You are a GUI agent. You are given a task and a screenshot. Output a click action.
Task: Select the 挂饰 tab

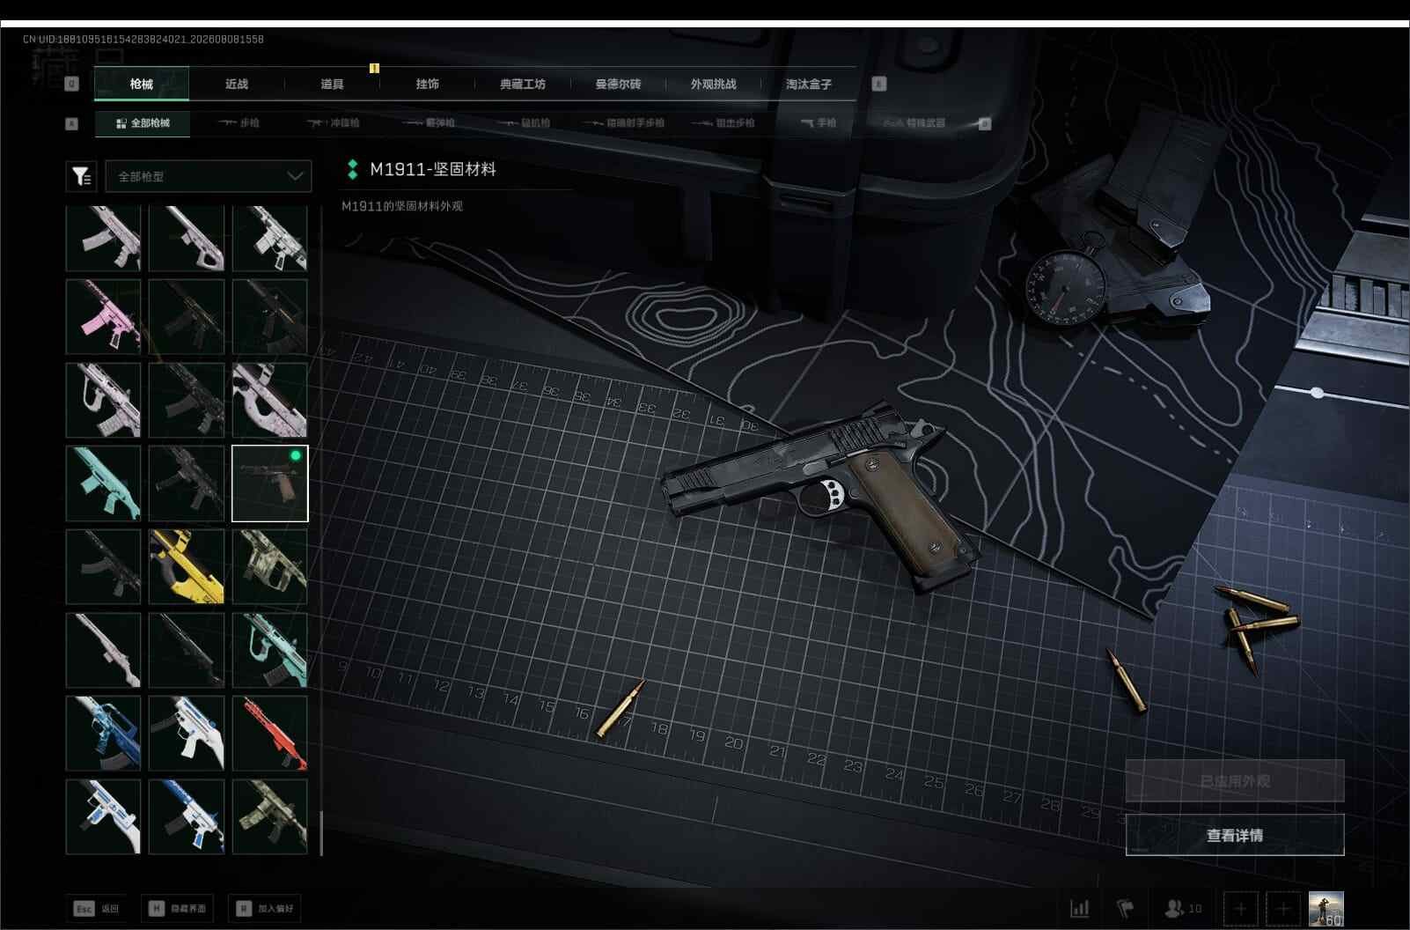click(428, 84)
